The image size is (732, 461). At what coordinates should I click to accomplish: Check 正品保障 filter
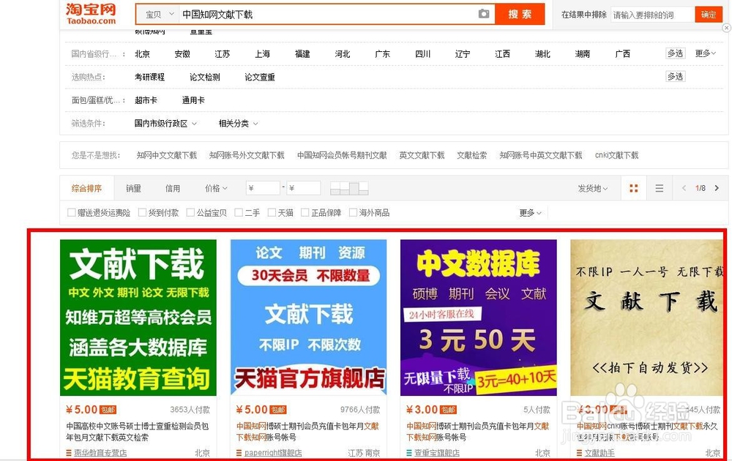305,212
